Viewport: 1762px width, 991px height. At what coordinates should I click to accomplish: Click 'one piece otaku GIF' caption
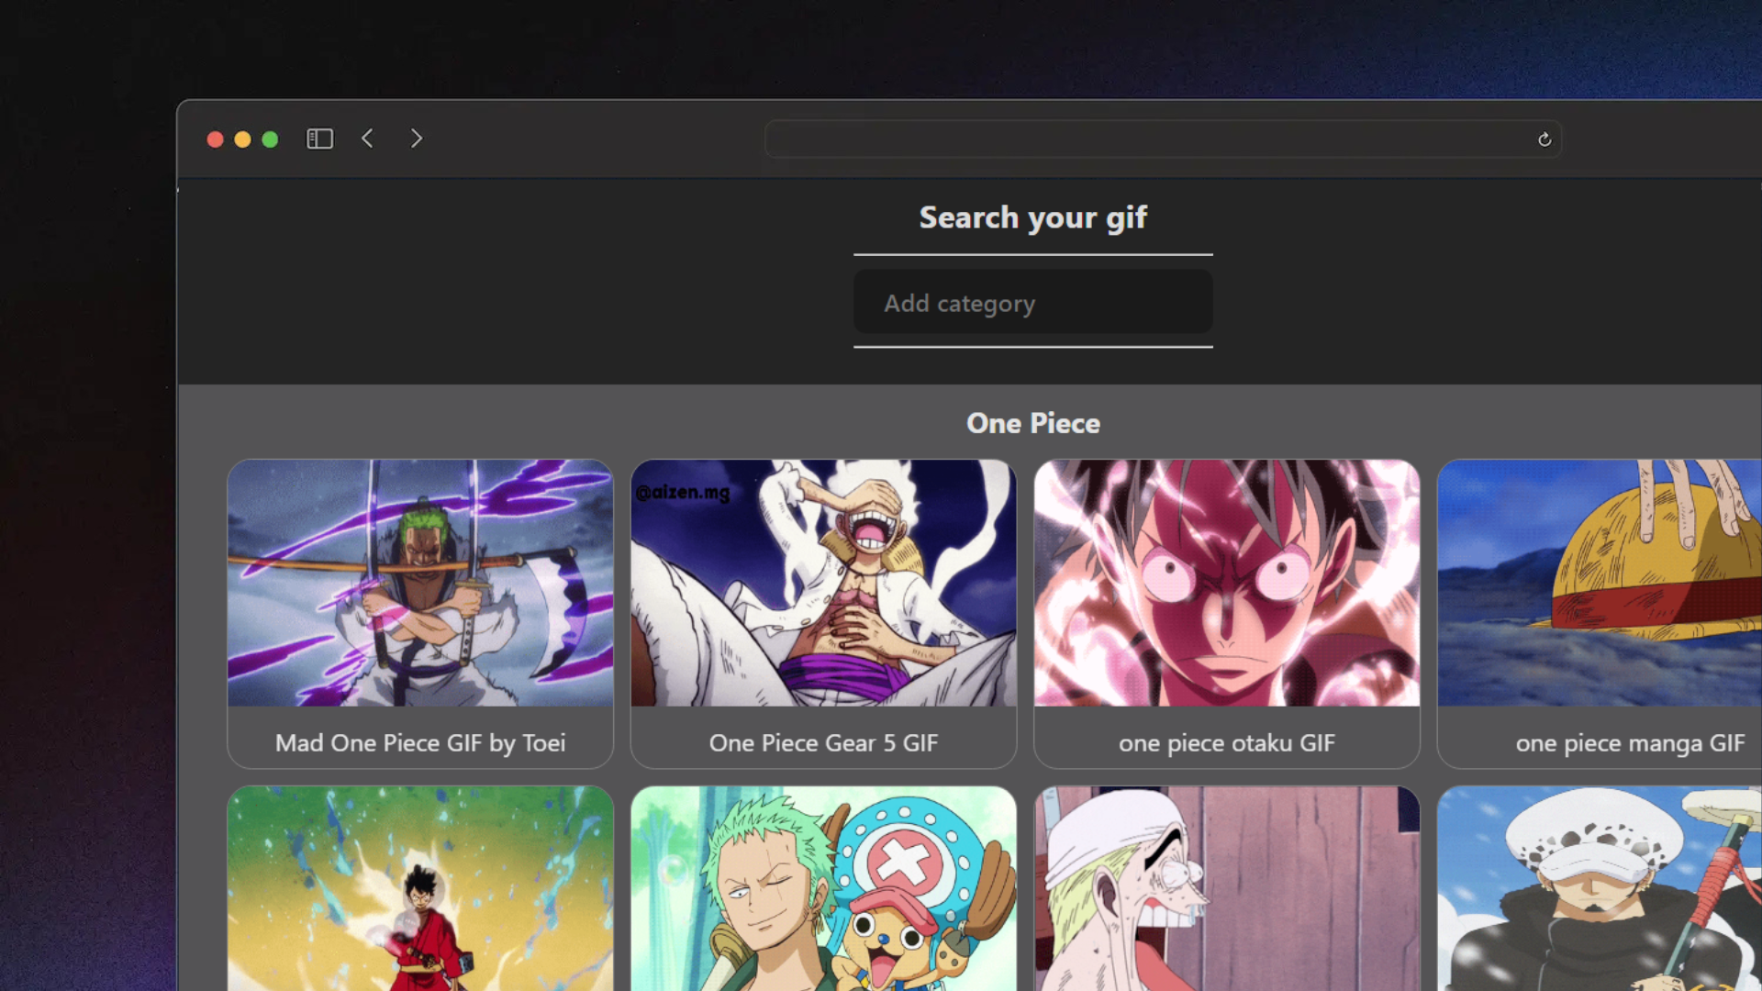point(1227,743)
